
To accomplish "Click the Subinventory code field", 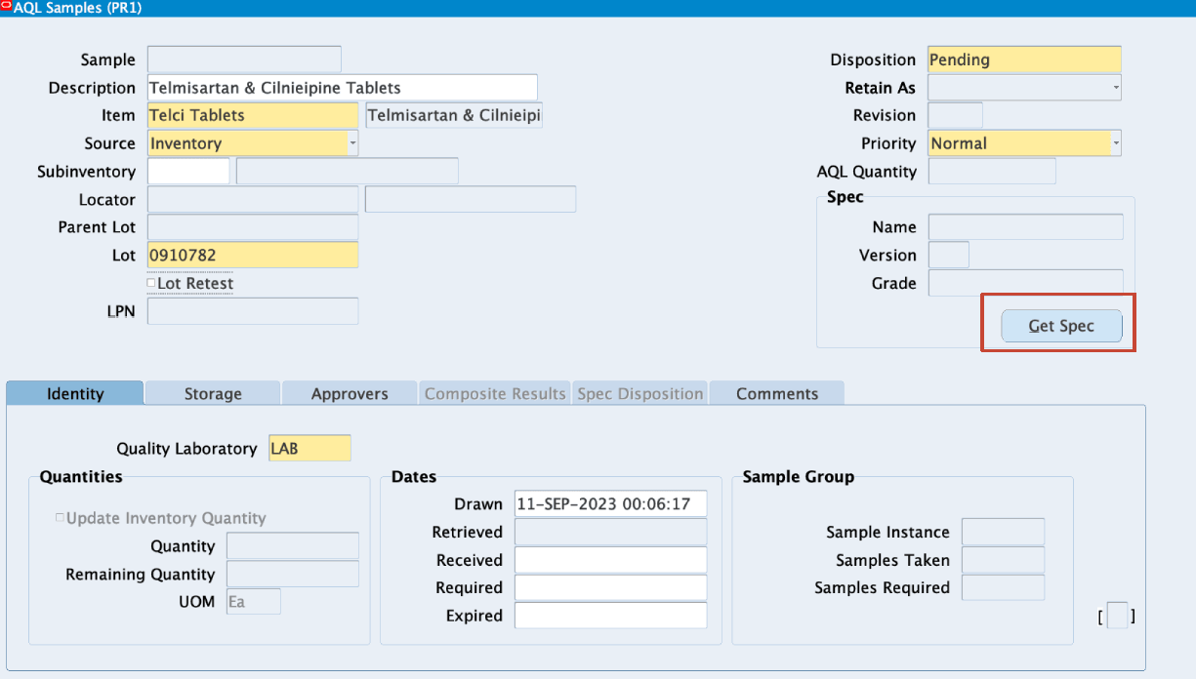I will 188,172.
